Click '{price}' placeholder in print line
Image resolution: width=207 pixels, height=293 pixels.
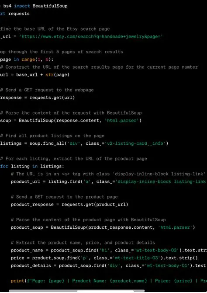(183, 281)
